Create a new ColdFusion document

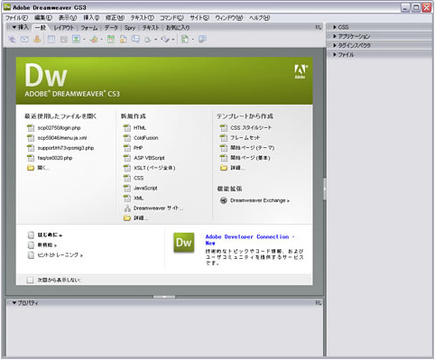click(141, 138)
